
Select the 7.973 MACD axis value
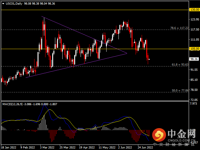point(194,104)
